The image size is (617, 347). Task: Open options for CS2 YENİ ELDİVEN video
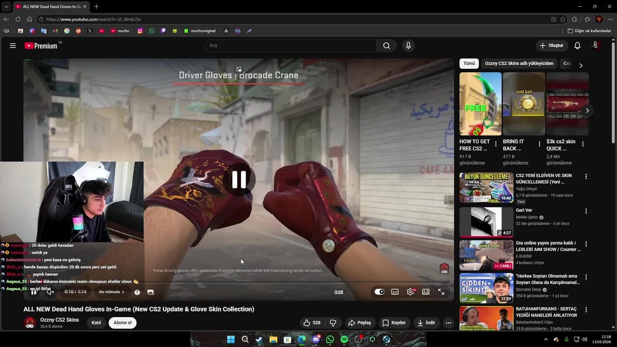tap(586, 177)
